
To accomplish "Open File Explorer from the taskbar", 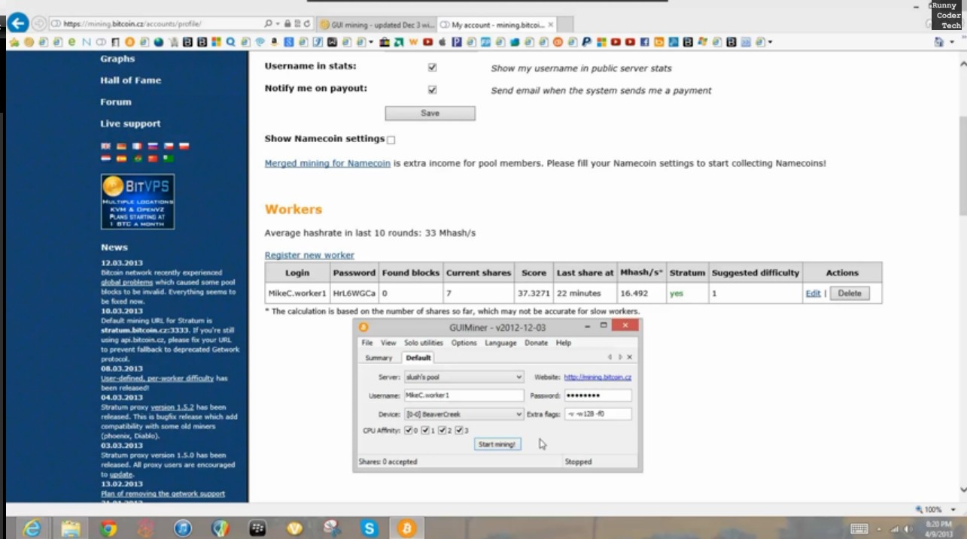I will tap(71, 528).
